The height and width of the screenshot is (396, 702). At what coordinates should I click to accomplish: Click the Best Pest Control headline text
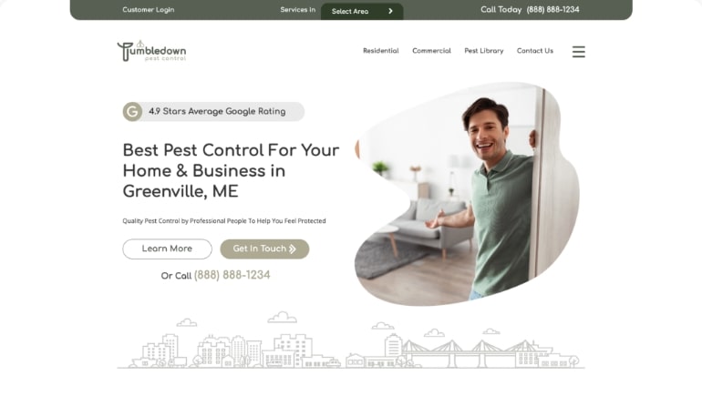click(x=231, y=171)
